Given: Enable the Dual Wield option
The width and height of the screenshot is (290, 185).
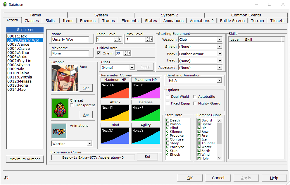Looking at the screenshot, I should click(x=168, y=97).
